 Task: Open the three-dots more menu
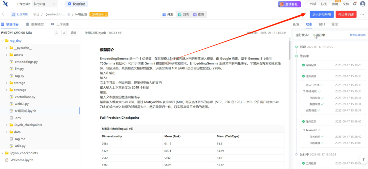click(362, 14)
